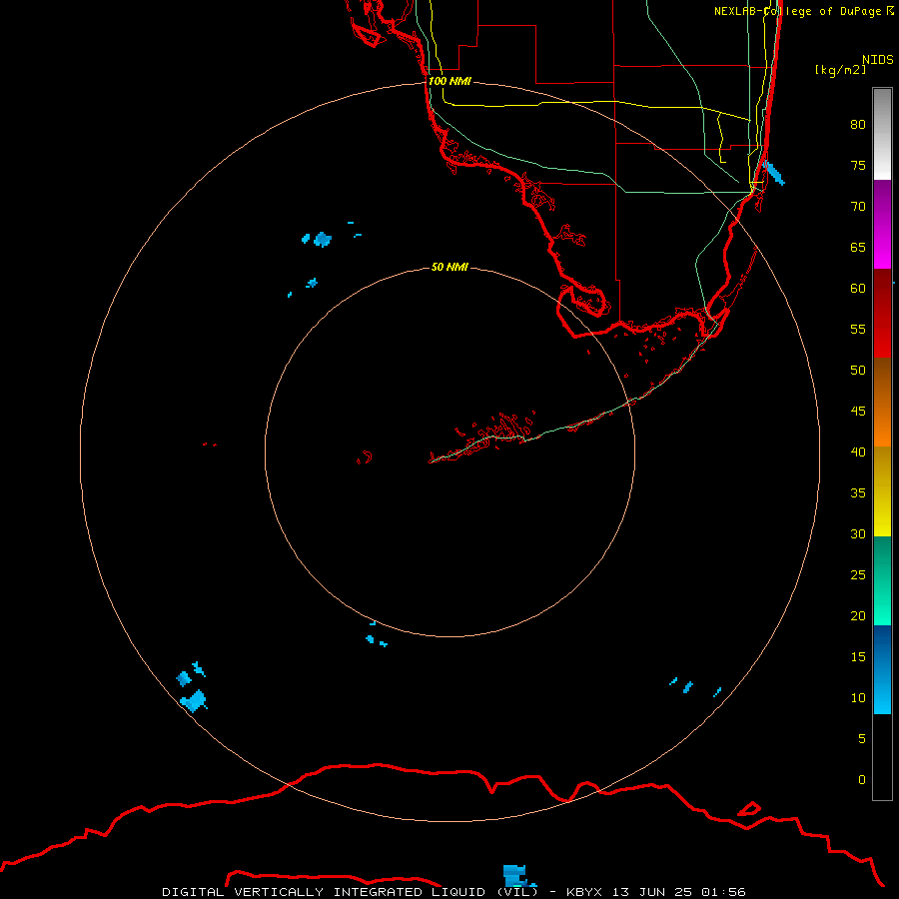Screen dimensions: 899x899
Task: Click scale value 30
Action: point(858,533)
